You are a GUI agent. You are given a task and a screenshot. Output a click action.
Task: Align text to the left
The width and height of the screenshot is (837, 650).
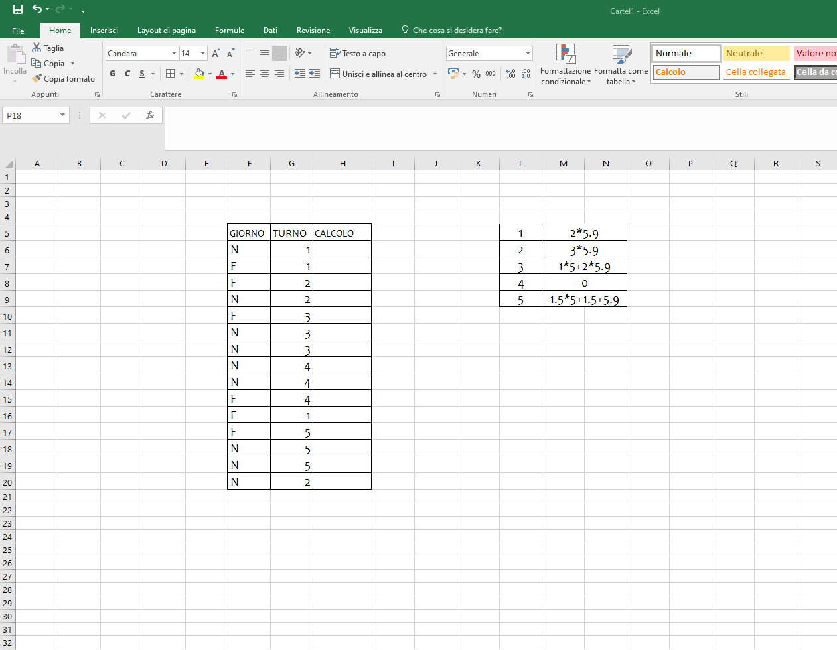point(250,74)
